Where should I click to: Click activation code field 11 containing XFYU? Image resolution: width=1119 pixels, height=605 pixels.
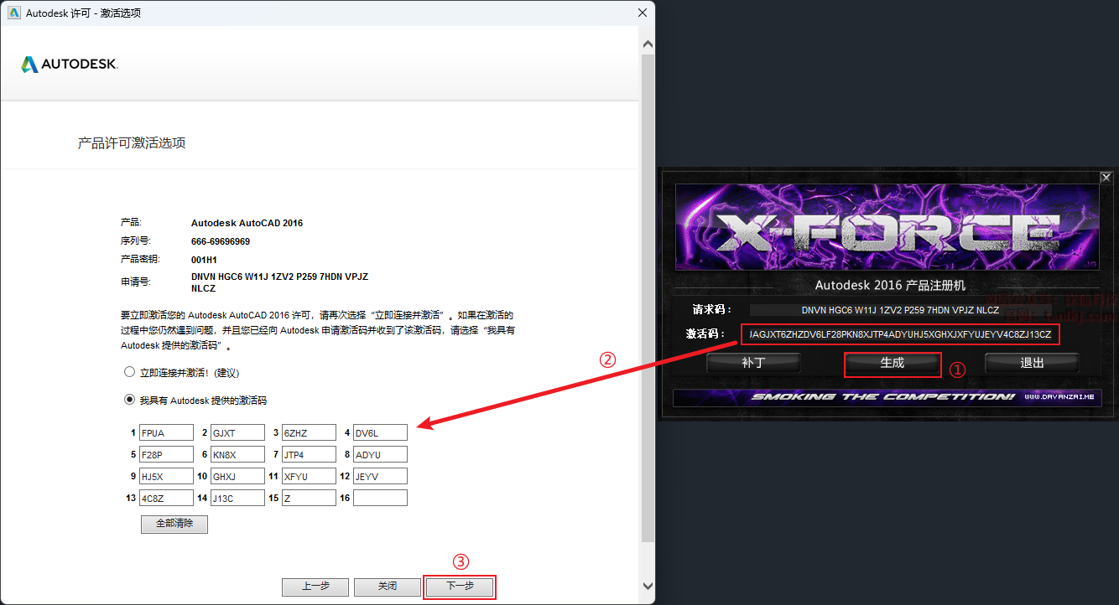tap(309, 476)
